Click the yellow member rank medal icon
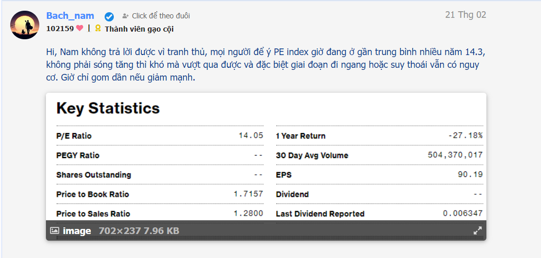The image size is (541, 258). click(98, 29)
